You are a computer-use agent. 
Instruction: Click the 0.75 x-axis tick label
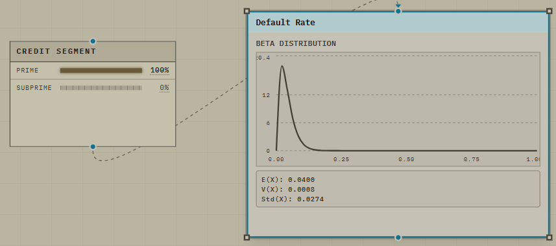coord(472,160)
